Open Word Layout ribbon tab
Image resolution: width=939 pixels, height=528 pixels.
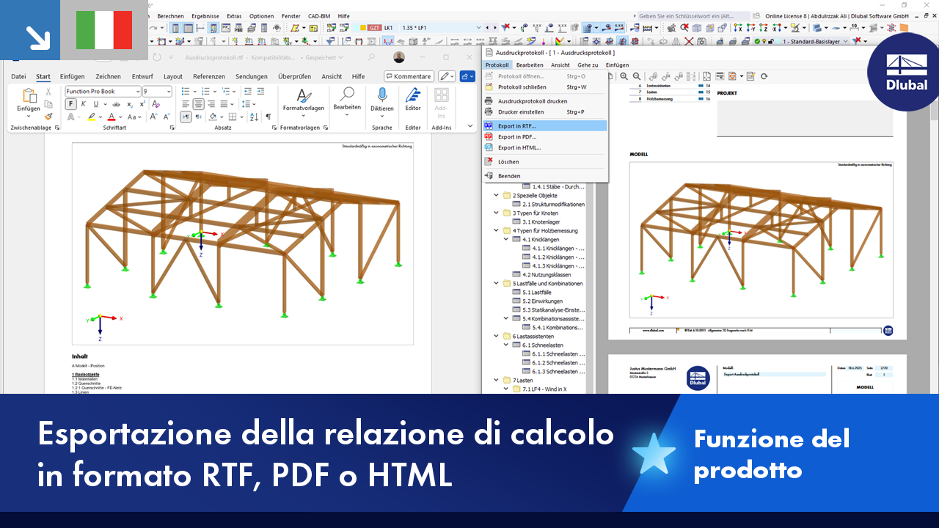pos(173,76)
